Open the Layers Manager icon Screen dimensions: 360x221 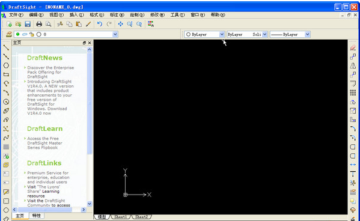(9, 34)
